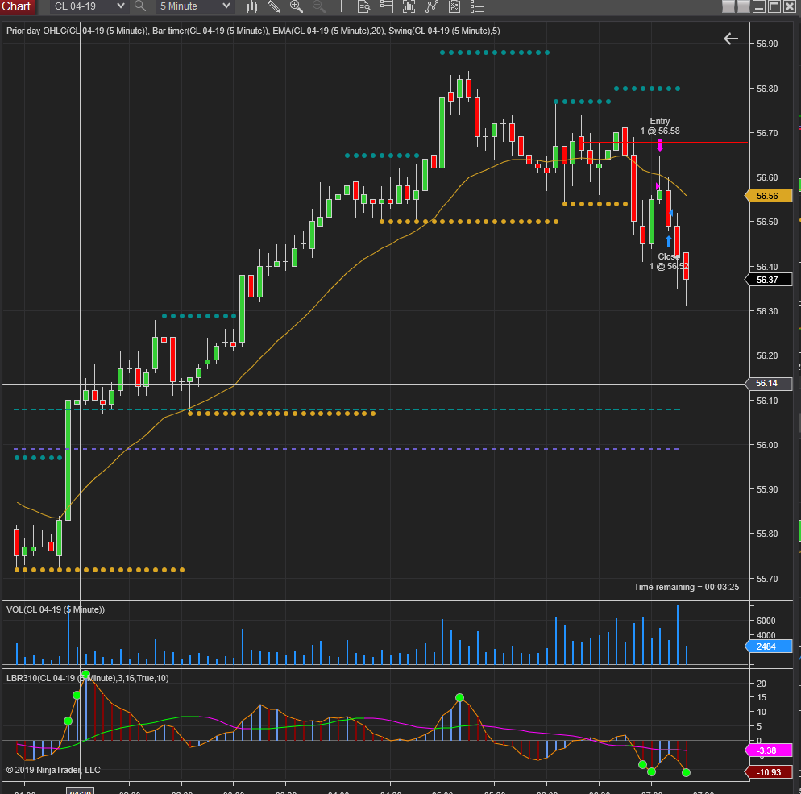Toggle the crosshair cursor plus icon
The height and width of the screenshot is (794, 801).
pyautogui.click(x=341, y=6)
